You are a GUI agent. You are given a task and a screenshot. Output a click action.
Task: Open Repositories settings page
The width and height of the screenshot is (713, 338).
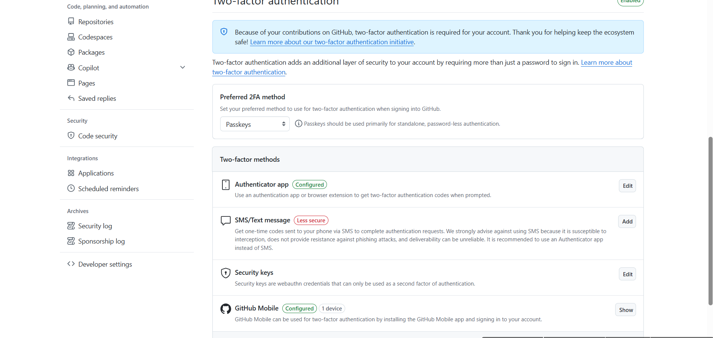pyautogui.click(x=96, y=22)
